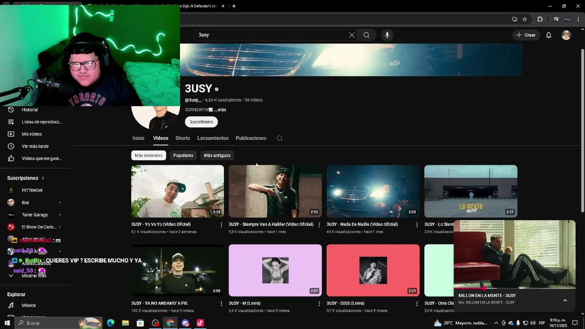Open options for Siempre Van A Hablar video
Viewport: 585px width, 329px height.
coord(319,225)
